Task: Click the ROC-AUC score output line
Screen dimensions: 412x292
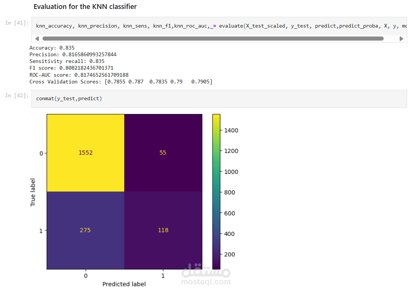Action: pyautogui.click(x=79, y=75)
